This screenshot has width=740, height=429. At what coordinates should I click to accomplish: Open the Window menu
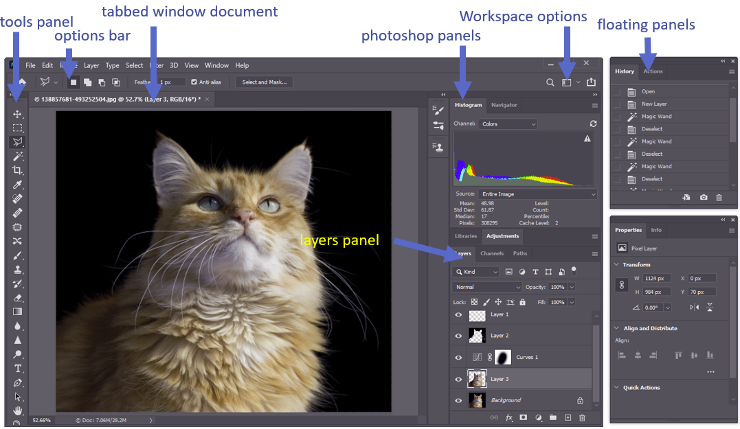217,65
